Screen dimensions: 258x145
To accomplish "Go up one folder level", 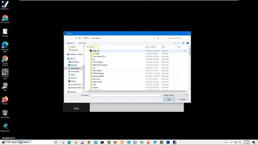I will point(76,38).
